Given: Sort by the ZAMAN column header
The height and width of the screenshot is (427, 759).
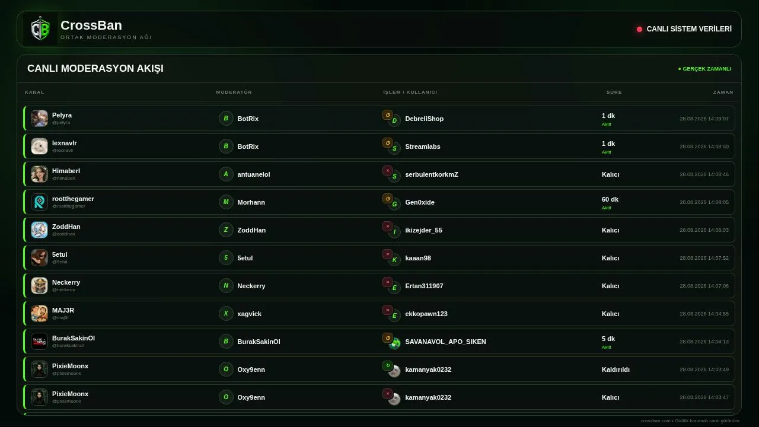Looking at the screenshot, I should [x=723, y=92].
